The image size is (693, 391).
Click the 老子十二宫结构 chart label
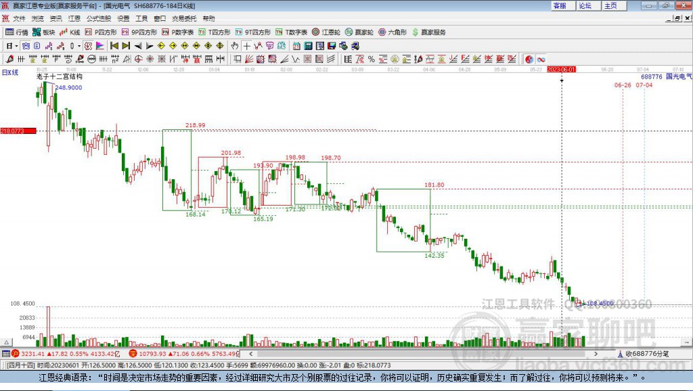pyautogui.click(x=60, y=76)
